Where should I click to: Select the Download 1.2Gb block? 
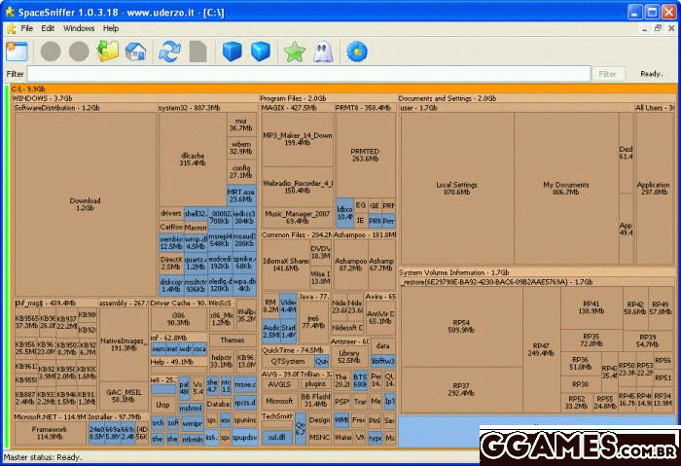[x=86, y=204]
